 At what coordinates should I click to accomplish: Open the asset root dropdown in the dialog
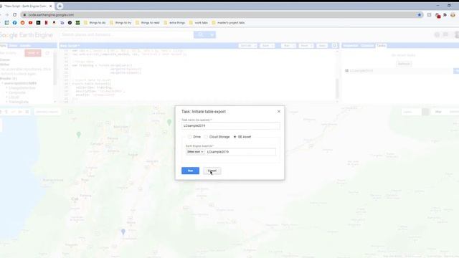[x=195, y=152]
